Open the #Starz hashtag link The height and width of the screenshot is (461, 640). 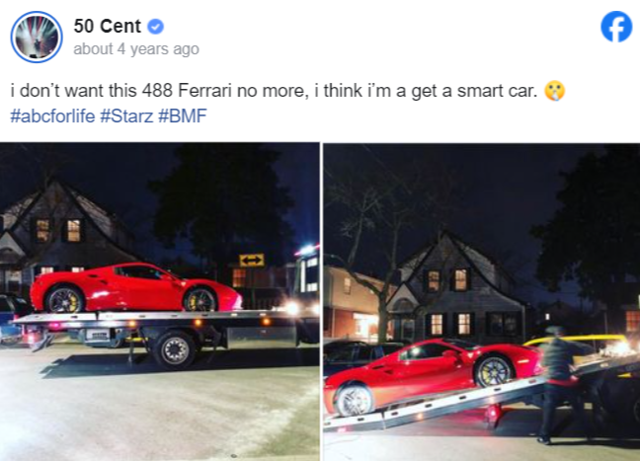pos(126,115)
